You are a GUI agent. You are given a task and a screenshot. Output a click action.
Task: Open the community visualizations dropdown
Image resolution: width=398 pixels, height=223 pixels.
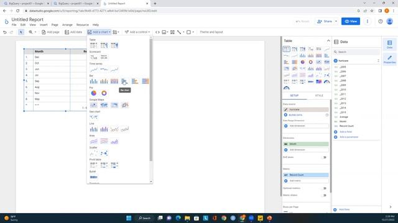(x=116, y=32)
